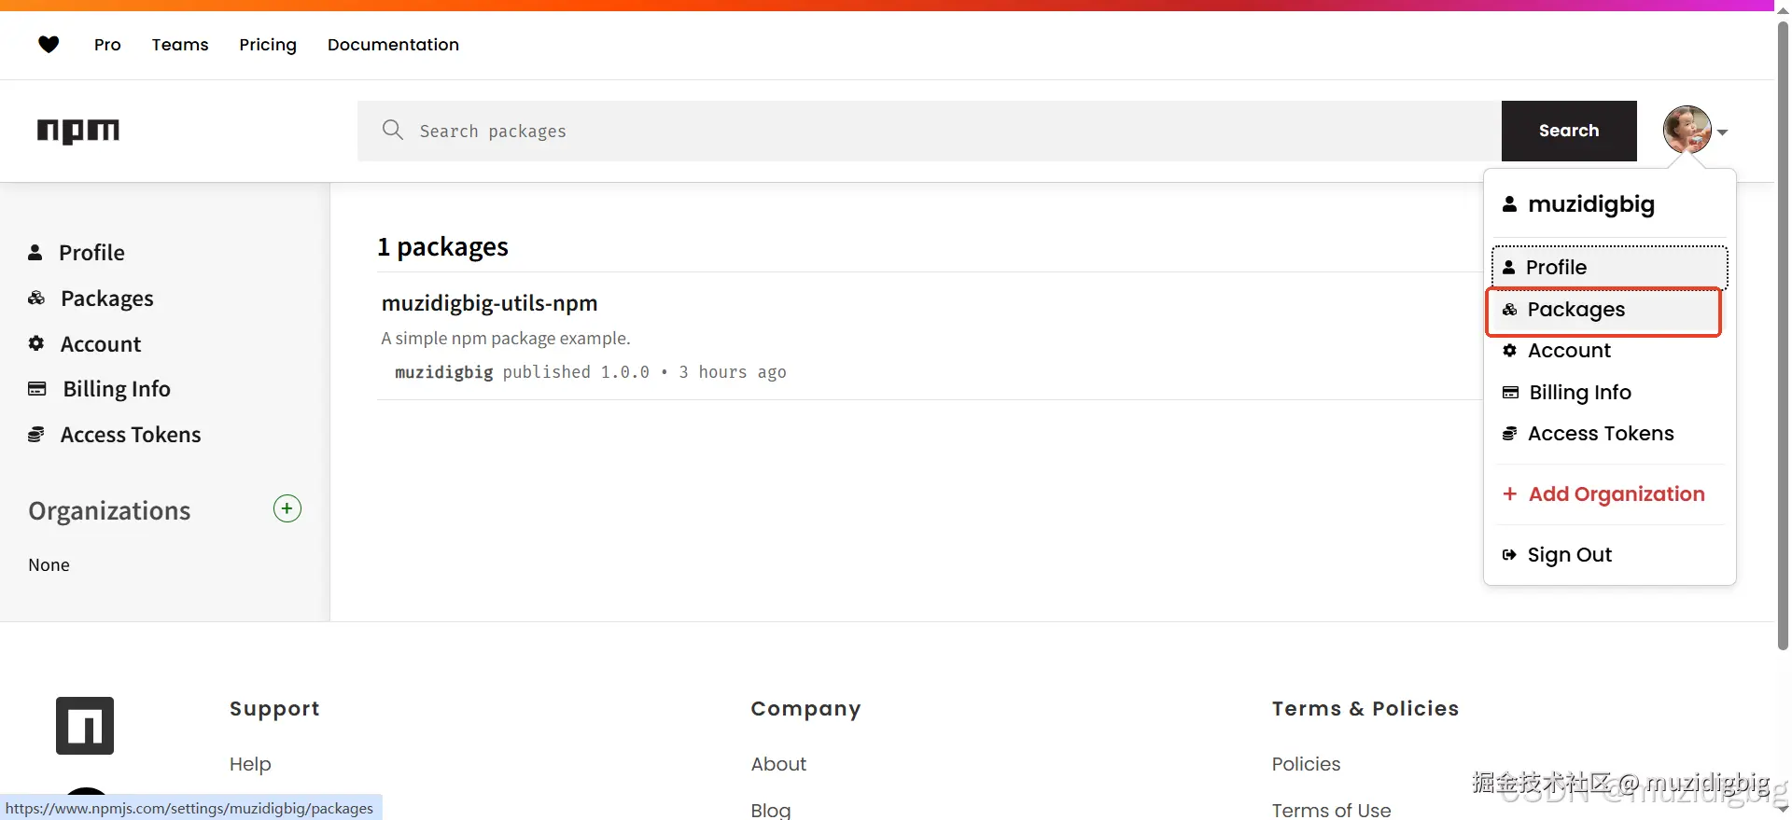Click the 'None' organizations text
1792x820 pixels.
49,564
